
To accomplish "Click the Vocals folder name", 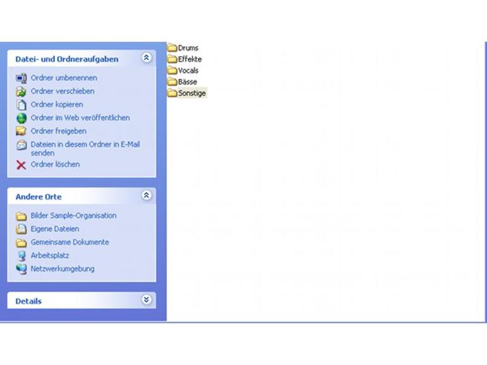I will pos(188,71).
